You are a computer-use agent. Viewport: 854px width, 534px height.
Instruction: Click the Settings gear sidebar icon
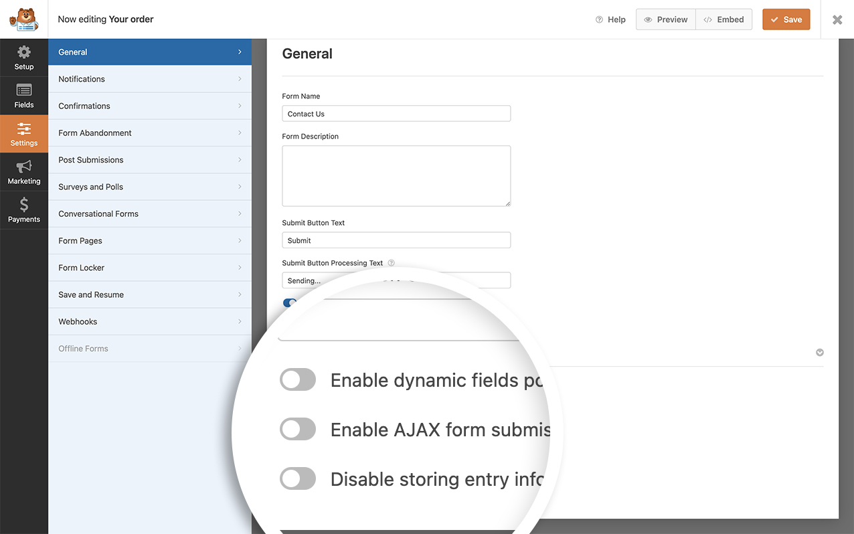pyautogui.click(x=24, y=133)
